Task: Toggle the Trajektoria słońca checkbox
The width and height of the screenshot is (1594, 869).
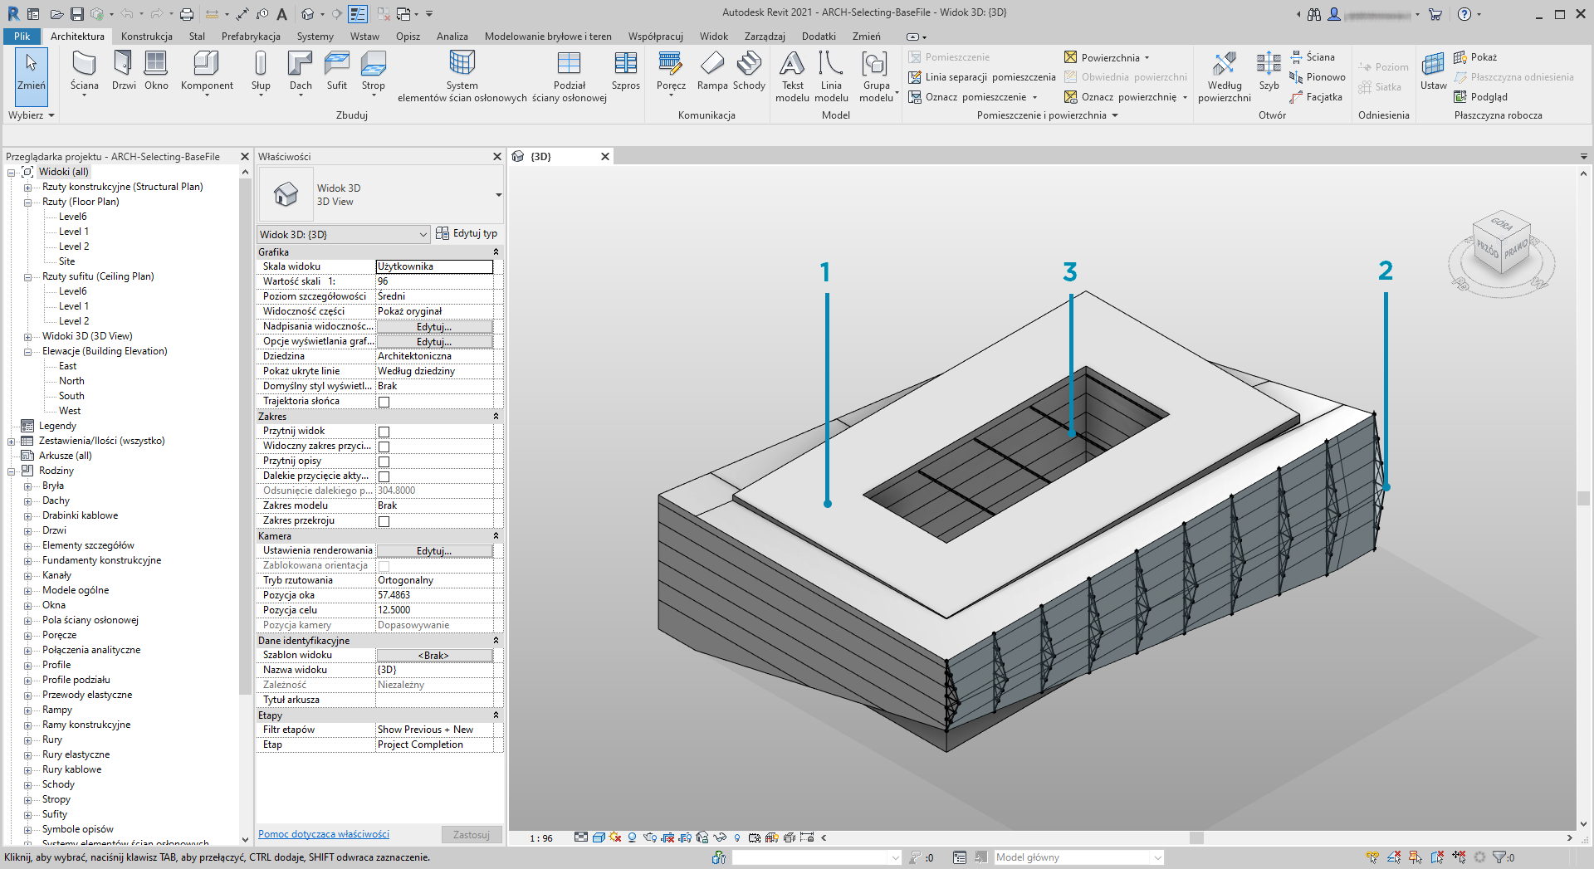Action: click(x=384, y=402)
